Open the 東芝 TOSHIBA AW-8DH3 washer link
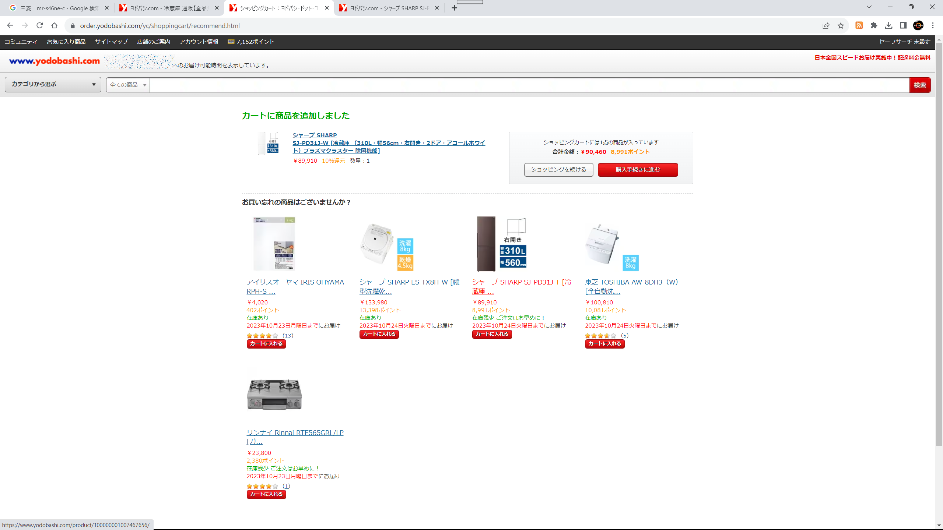Viewport: 943px width, 530px height. tap(633, 286)
